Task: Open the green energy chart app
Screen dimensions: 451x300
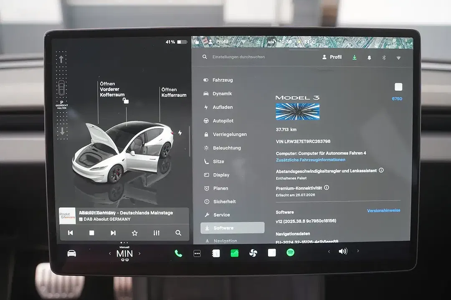Action: (x=234, y=253)
